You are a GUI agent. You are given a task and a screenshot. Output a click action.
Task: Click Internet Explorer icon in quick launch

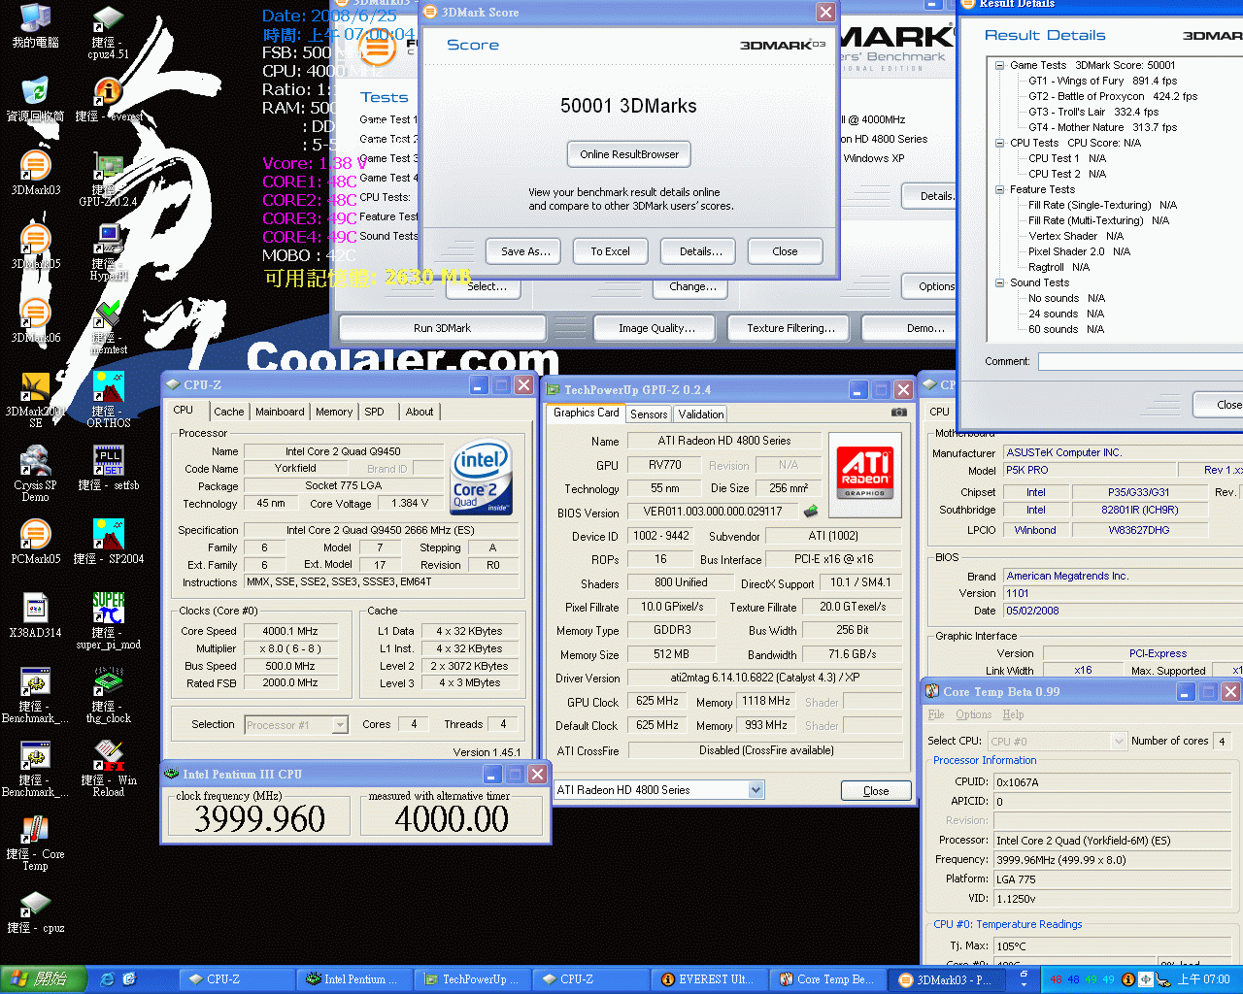pos(107,979)
